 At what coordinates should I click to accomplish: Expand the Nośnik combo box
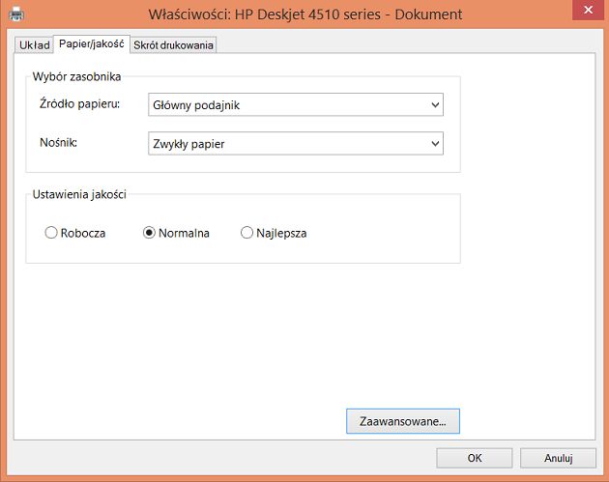coord(296,144)
